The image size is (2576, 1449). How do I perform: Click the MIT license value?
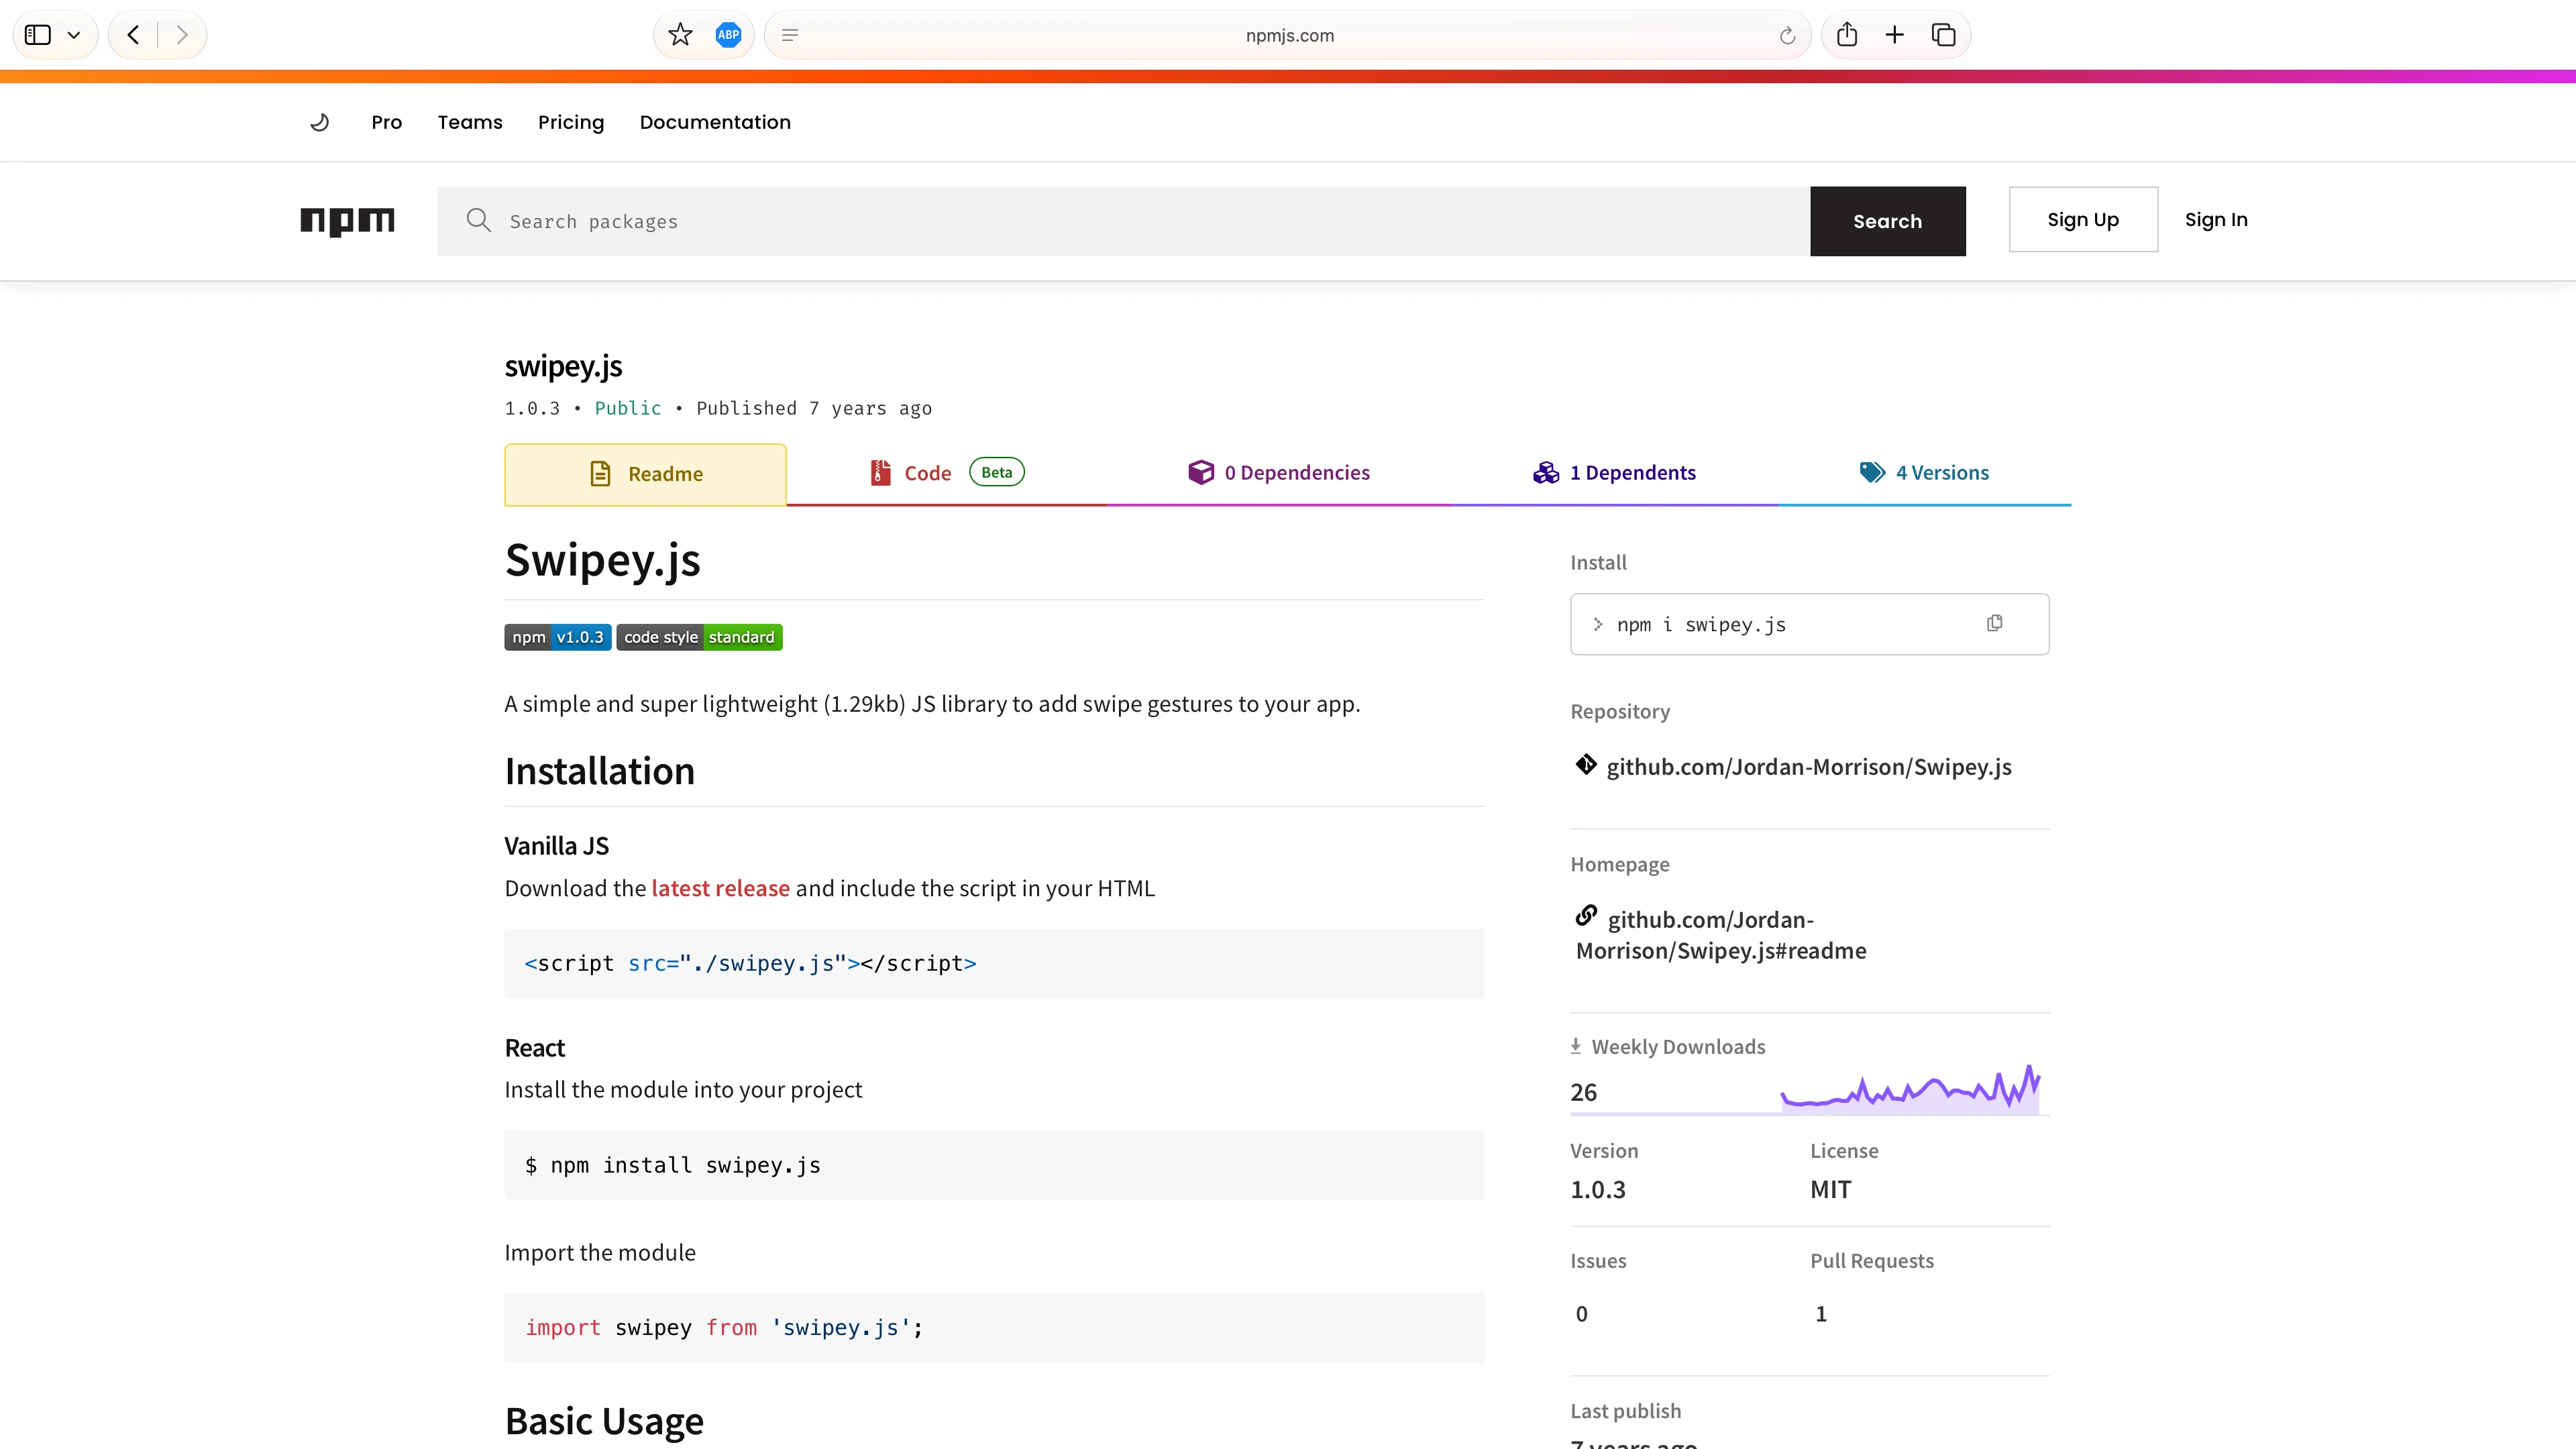coord(1831,1190)
